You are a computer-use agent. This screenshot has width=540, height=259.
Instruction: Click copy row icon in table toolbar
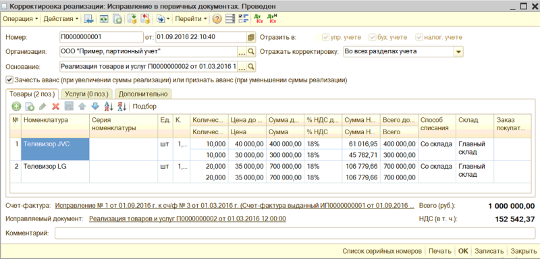[x=30, y=107]
